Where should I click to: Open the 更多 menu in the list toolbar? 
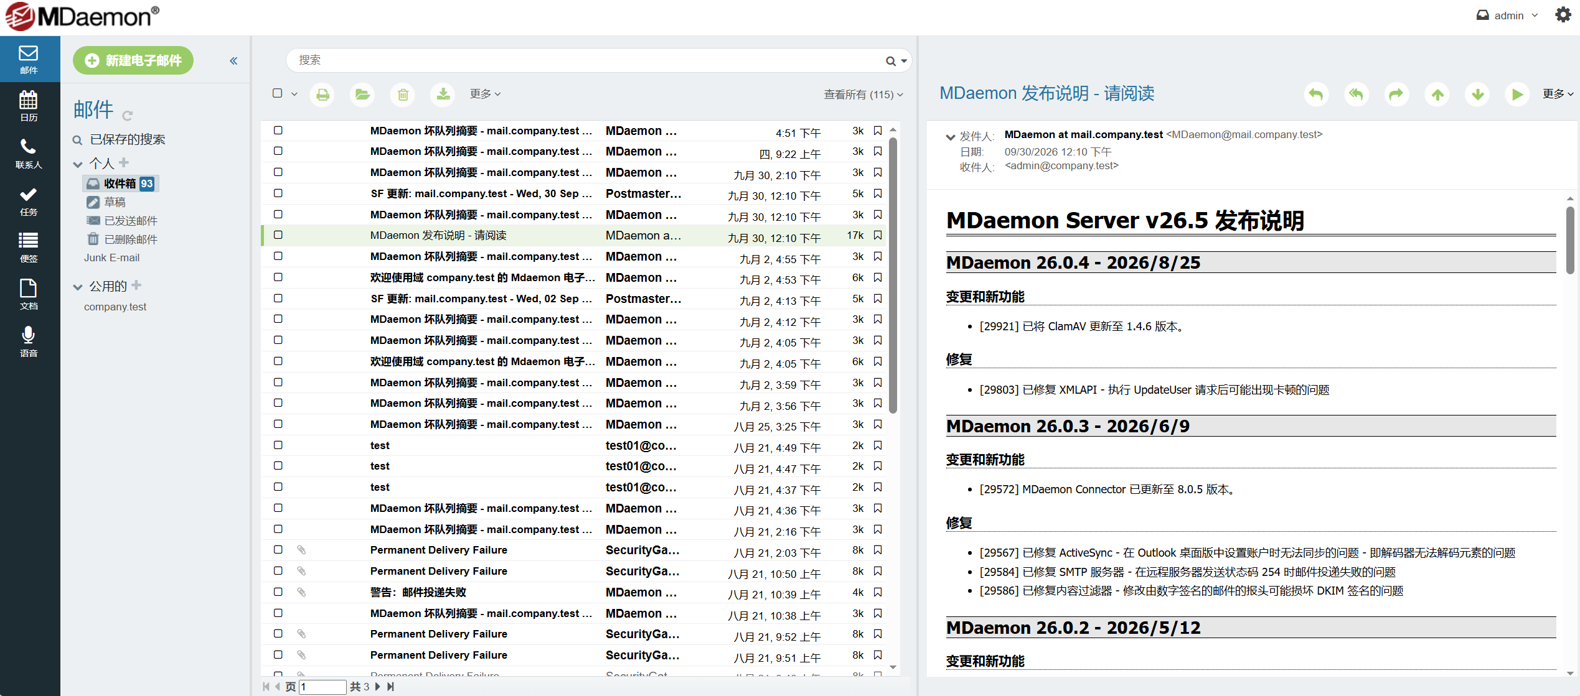point(486,94)
